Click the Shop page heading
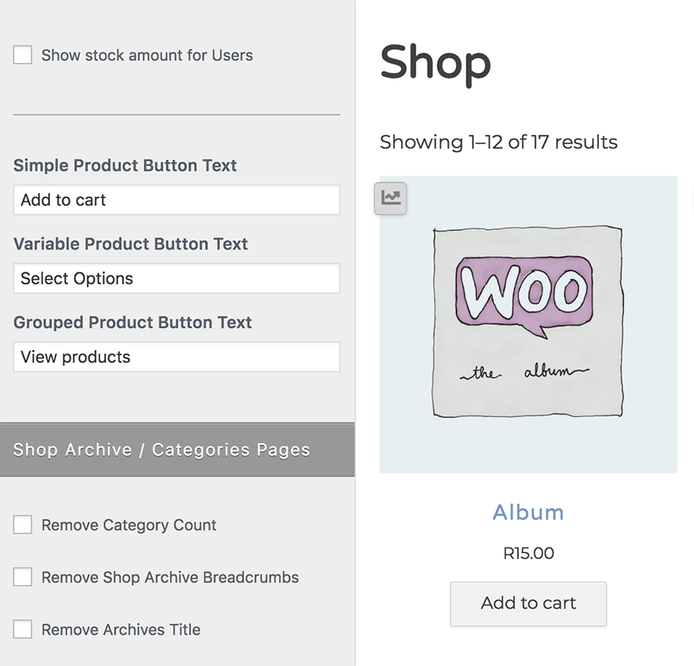Image resolution: width=694 pixels, height=666 pixels. [x=435, y=62]
